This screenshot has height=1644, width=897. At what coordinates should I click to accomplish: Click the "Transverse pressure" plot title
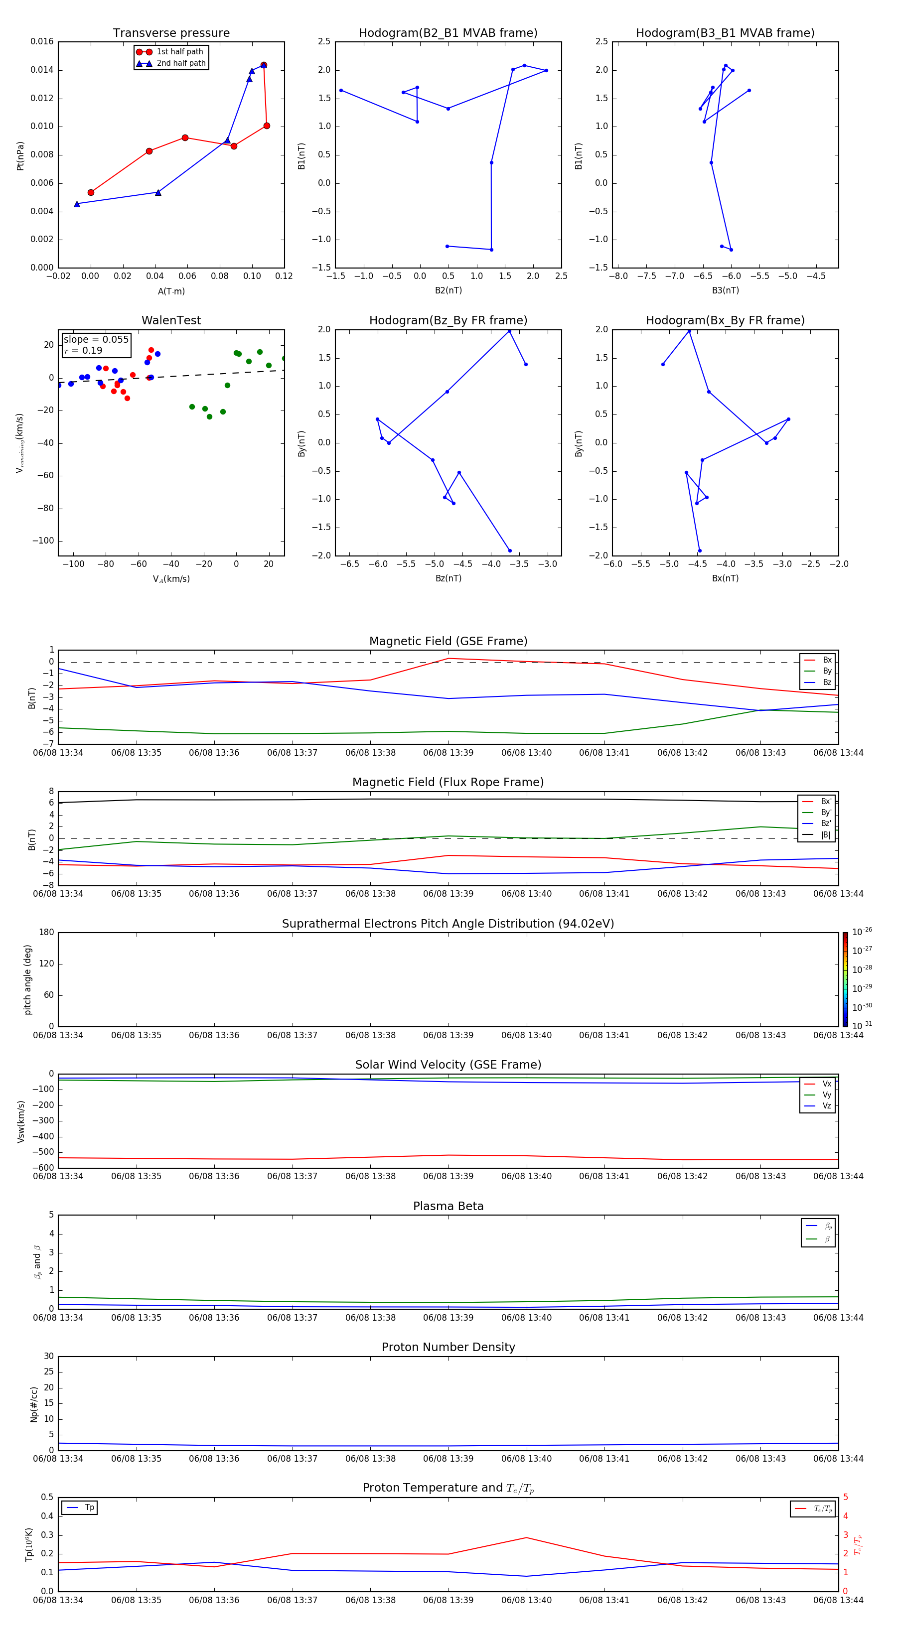(x=171, y=33)
